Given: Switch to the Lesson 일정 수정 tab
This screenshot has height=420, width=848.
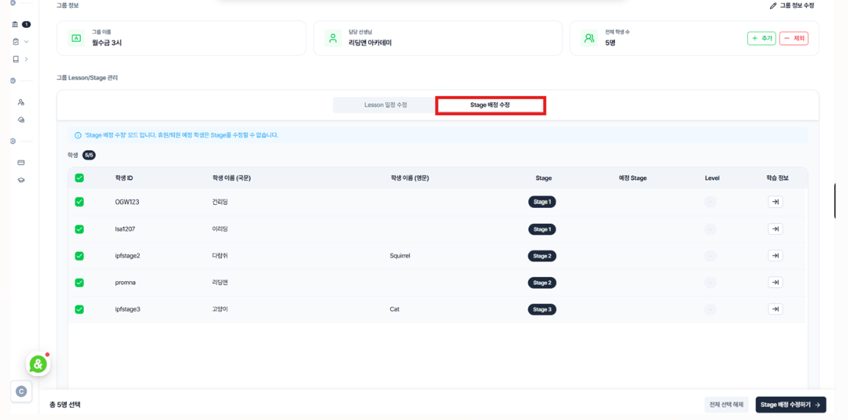Looking at the screenshot, I should (385, 106).
